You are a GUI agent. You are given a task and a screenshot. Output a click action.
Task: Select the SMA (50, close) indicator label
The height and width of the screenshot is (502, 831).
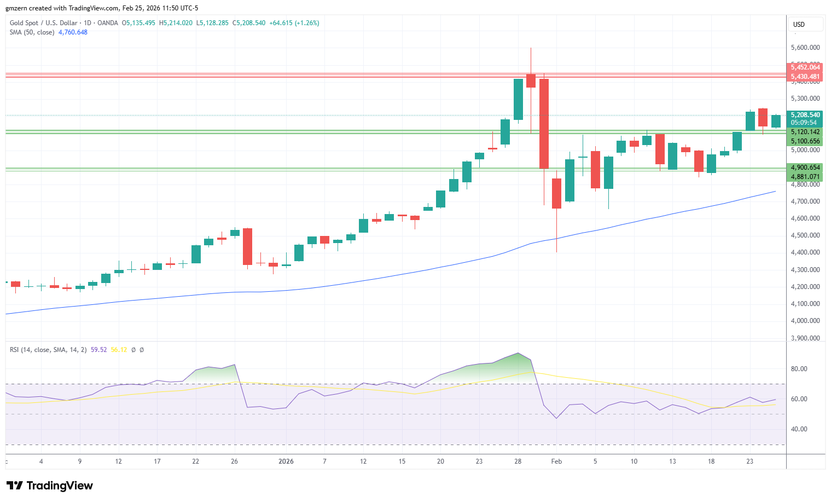click(32, 32)
